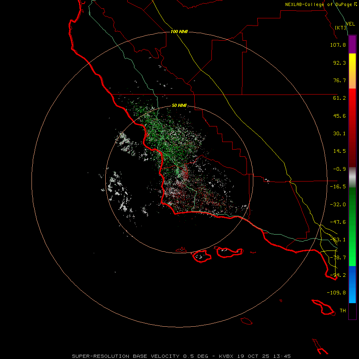Click the 61.2 scale value
The image size is (359, 359).
tap(339, 98)
